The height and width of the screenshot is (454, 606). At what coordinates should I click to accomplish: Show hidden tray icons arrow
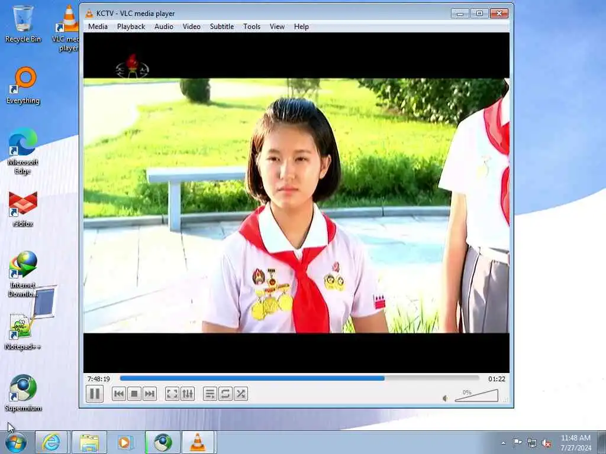(503, 443)
